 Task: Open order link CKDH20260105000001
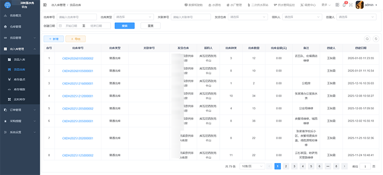[x=78, y=71]
